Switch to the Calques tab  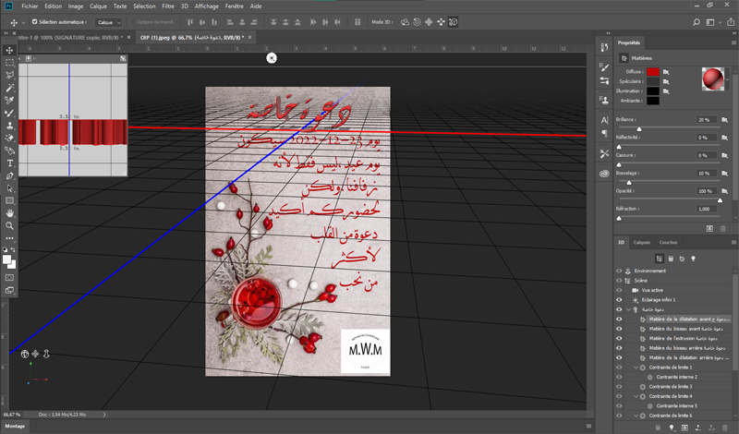pos(641,242)
